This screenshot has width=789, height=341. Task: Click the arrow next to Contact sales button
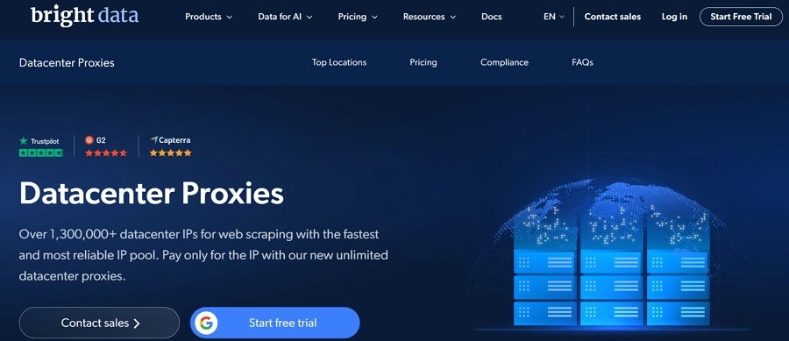tap(137, 323)
